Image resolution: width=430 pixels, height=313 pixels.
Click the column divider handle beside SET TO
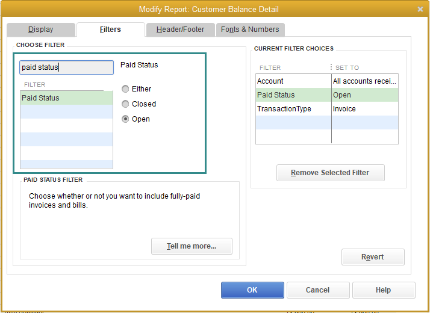click(331, 67)
